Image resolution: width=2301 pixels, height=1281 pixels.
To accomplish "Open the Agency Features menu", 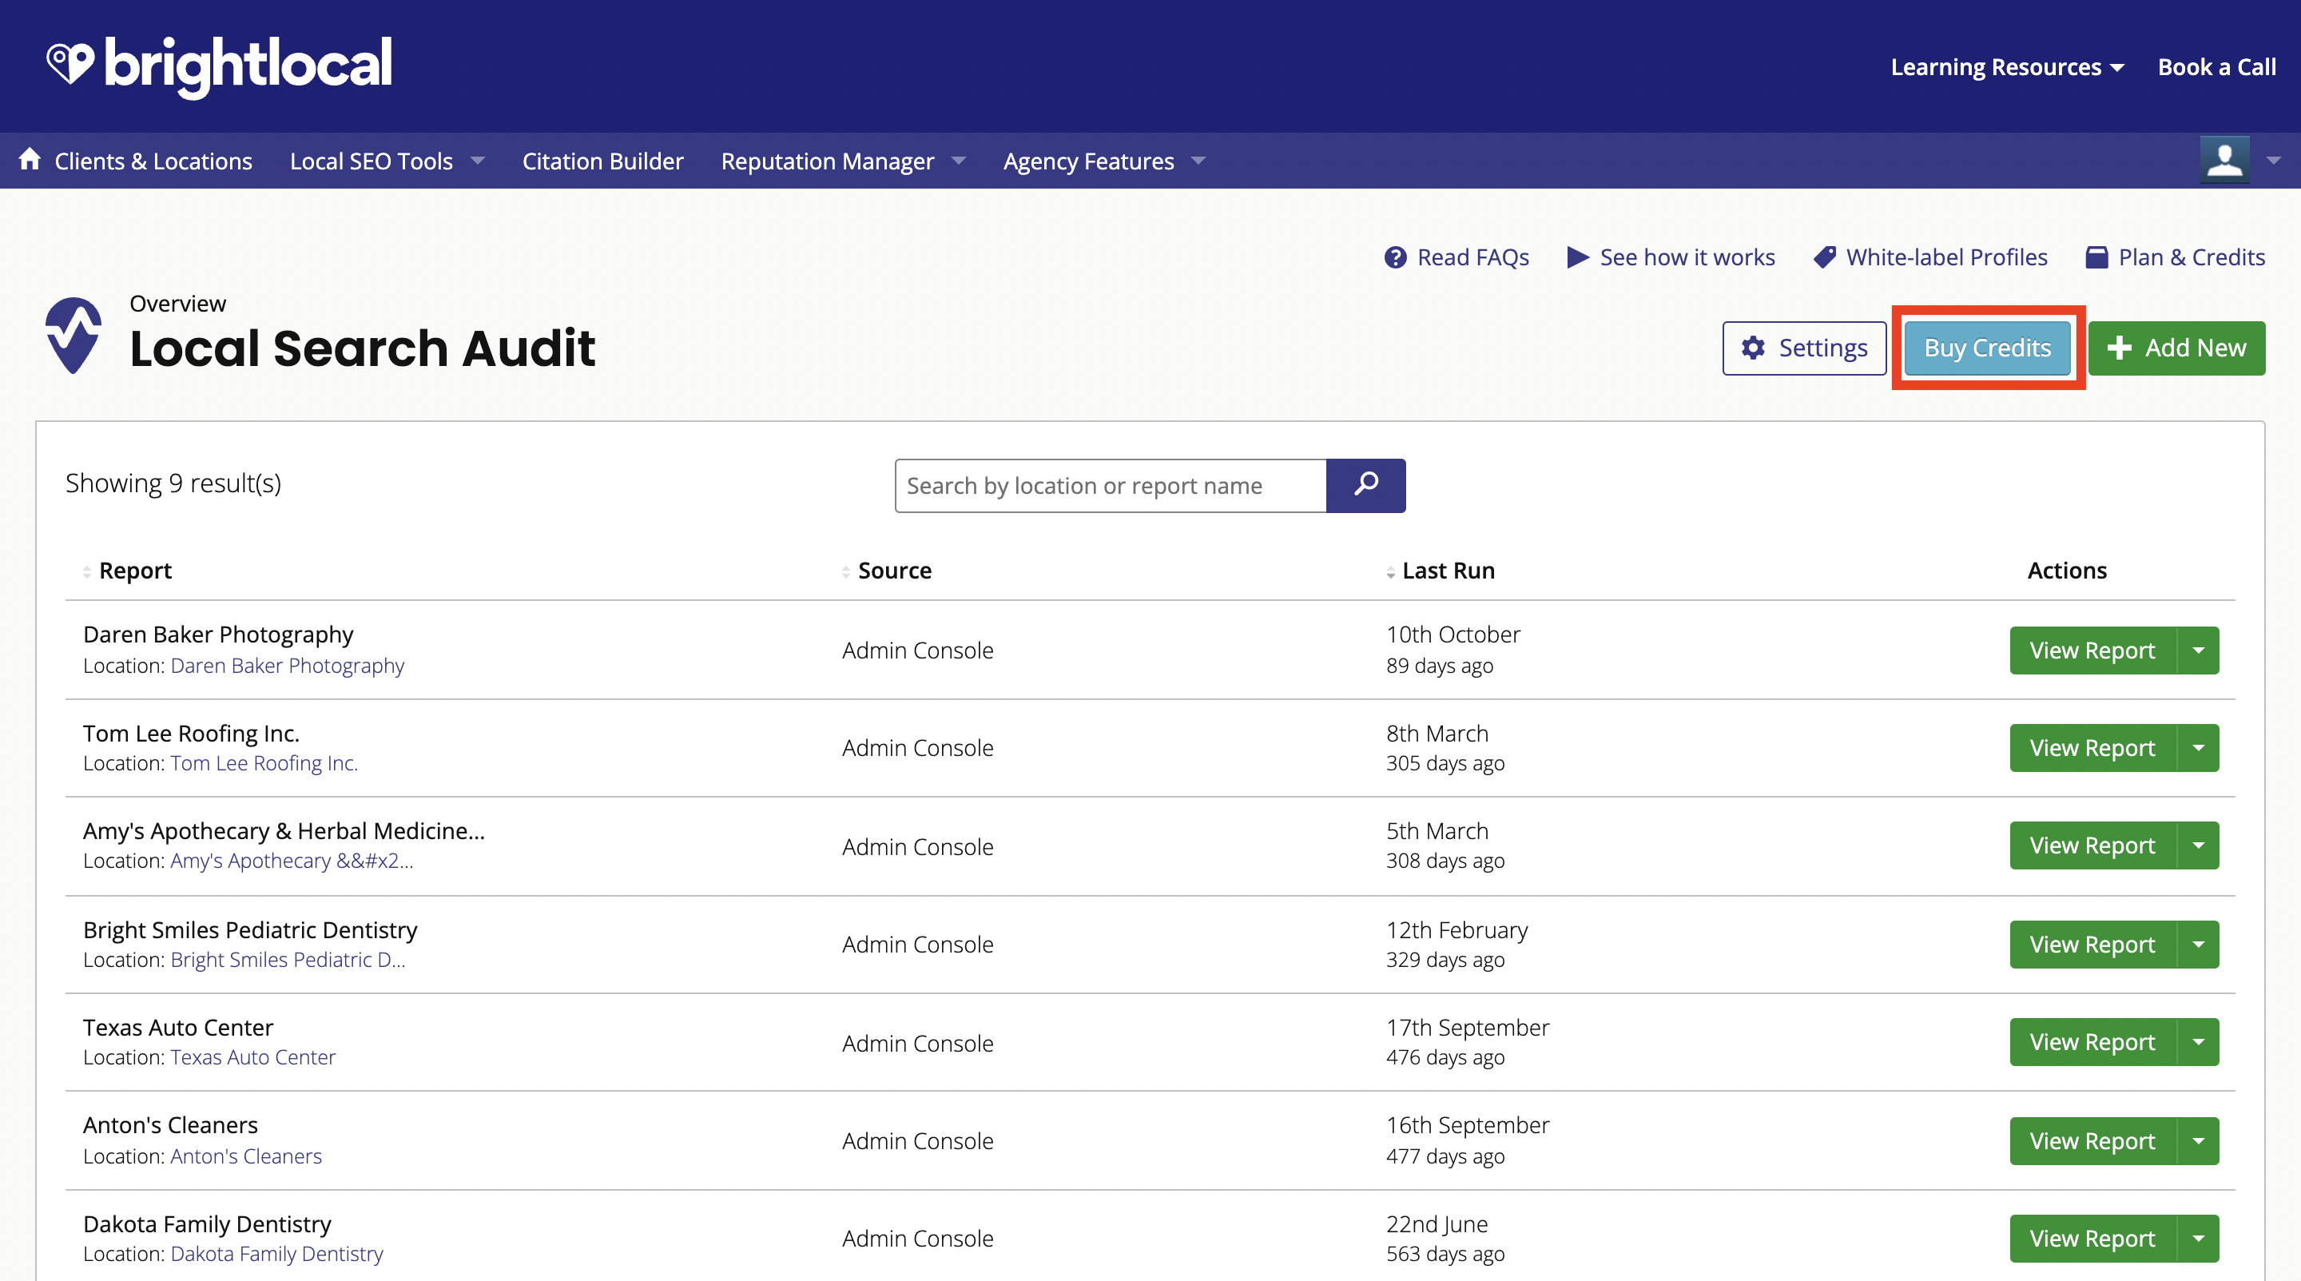I will 1088,161.
